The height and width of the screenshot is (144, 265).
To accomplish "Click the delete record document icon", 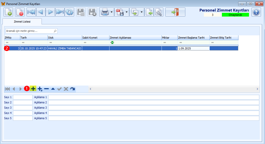I will (20, 12).
